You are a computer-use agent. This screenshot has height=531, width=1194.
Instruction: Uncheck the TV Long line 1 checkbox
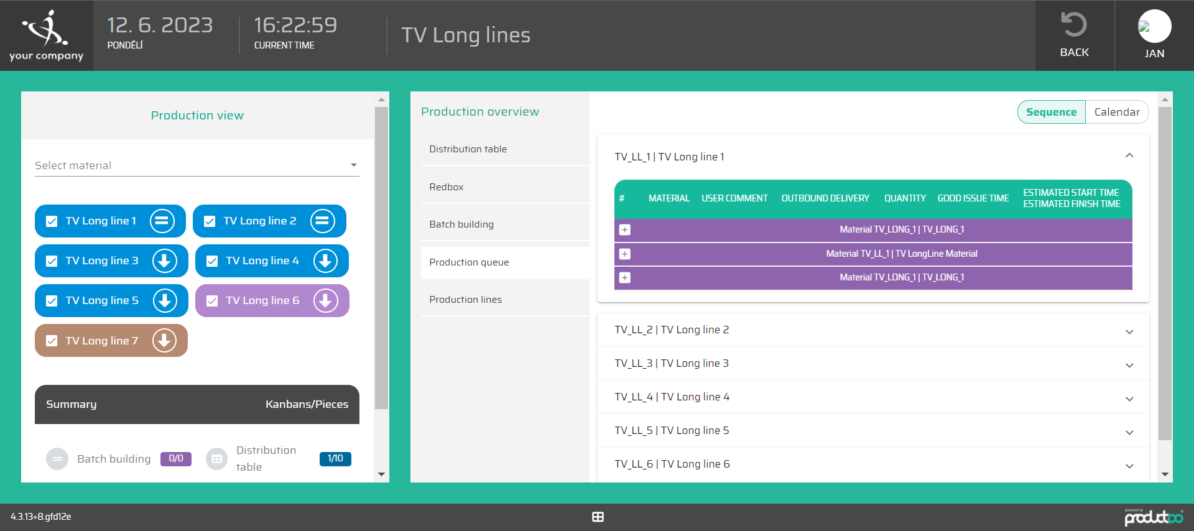point(52,221)
